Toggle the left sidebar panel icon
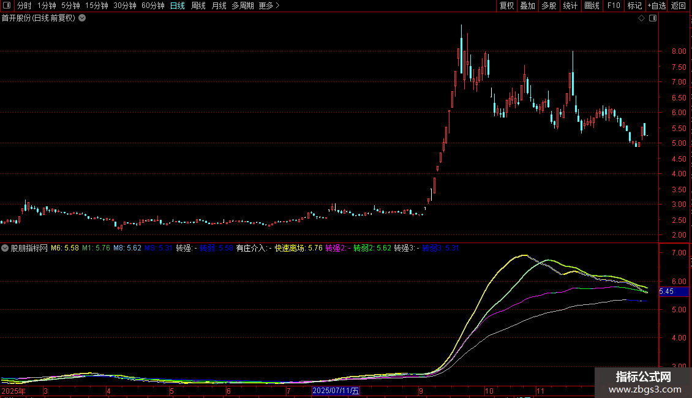The image size is (692, 398). coord(7,6)
